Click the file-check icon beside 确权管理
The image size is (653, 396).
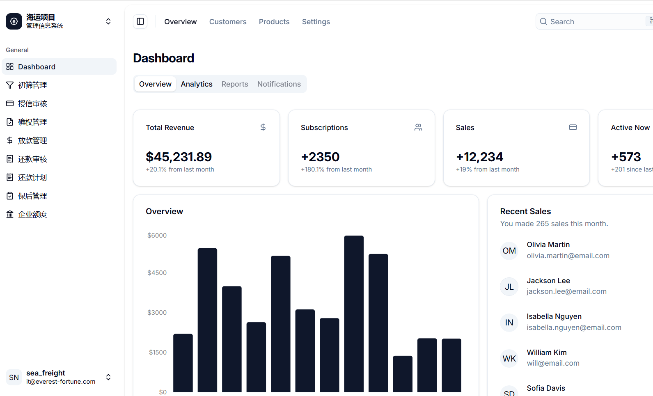[x=10, y=122]
